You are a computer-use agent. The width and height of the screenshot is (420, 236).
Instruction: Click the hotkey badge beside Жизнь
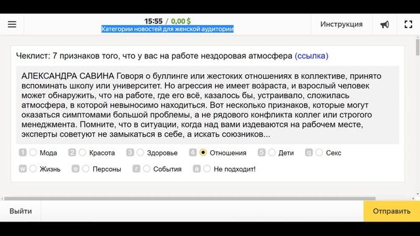[x=23, y=169]
